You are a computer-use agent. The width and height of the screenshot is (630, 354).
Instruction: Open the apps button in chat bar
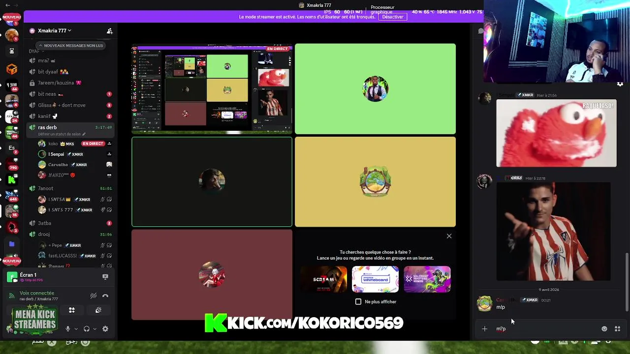(x=618, y=329)
